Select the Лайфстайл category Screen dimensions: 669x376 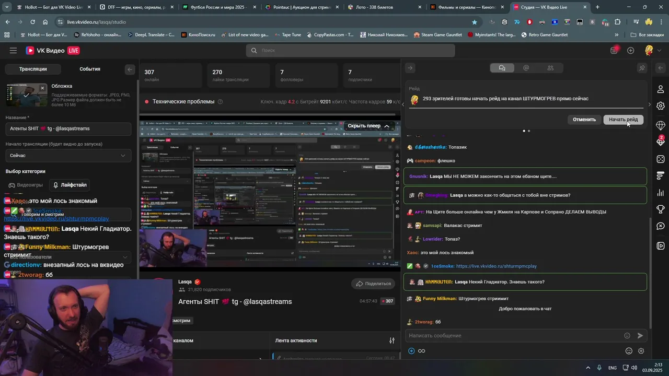(70, 185)
